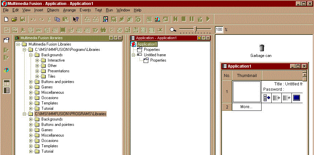Expand the Tiles folder
The width and height of the screenshot is (314, 155).
(37, 76)
